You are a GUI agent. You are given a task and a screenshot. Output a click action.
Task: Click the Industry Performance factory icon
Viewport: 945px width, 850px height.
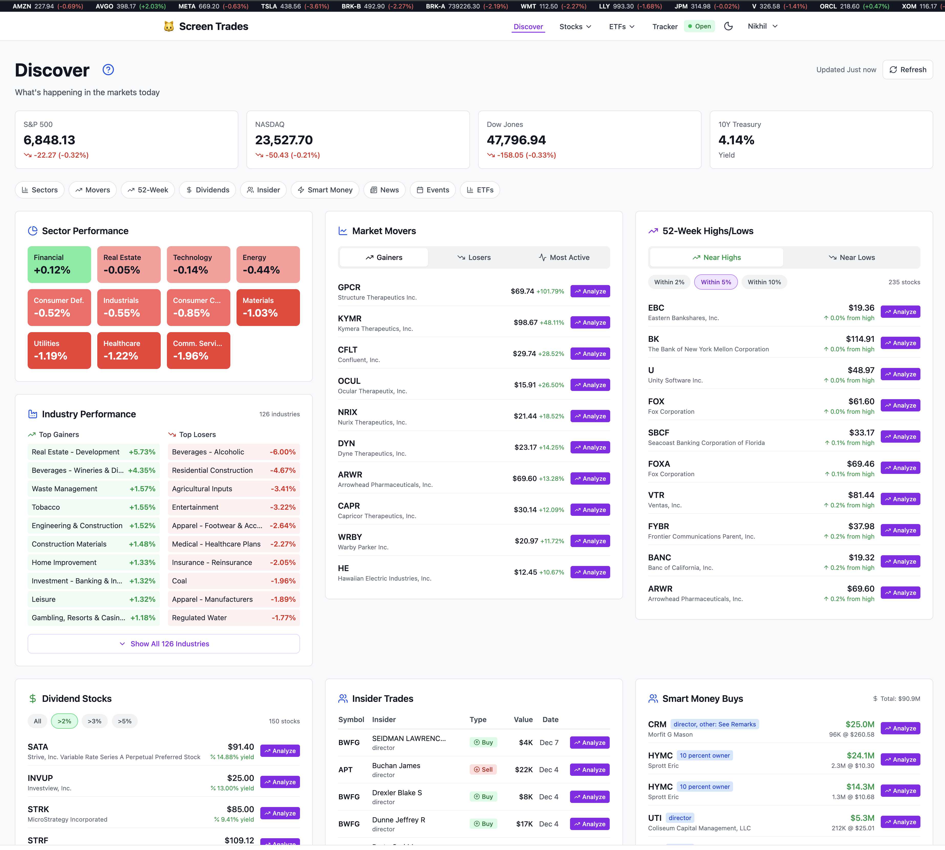[x=33, y=414]
